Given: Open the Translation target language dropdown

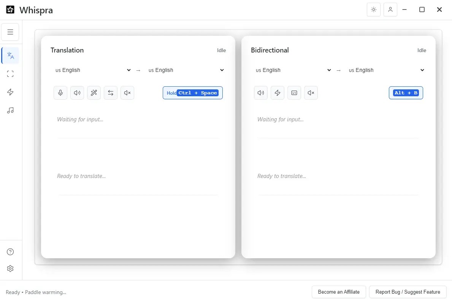Looking at the screenshot, I should click(186, 70).
